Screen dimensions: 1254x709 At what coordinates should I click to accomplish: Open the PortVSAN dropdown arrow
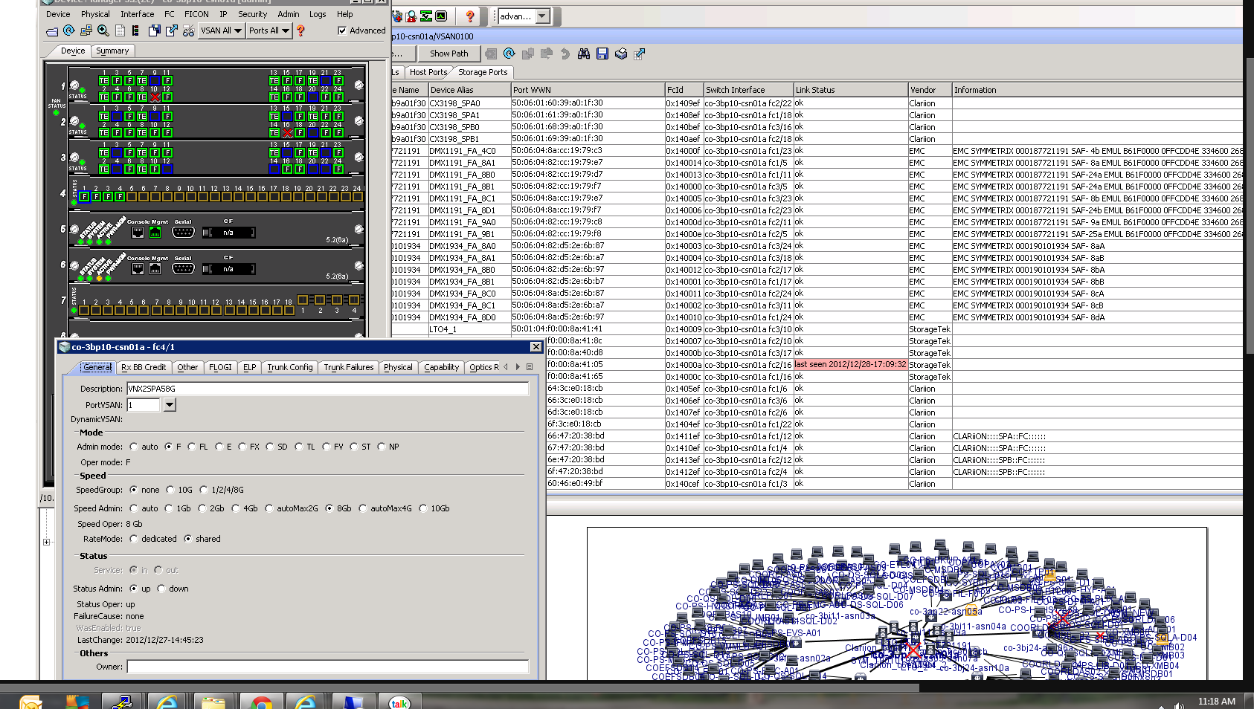(x=170, y=405)
